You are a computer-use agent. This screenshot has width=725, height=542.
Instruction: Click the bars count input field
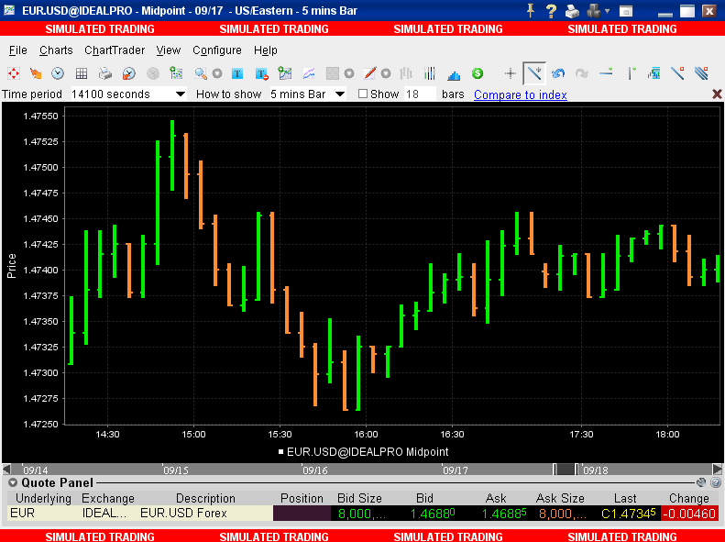pos(420,94)
